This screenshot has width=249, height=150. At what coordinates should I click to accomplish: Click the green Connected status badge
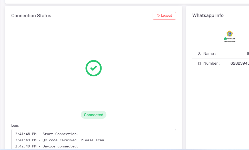pyautogui.click(x=94, y=115)
